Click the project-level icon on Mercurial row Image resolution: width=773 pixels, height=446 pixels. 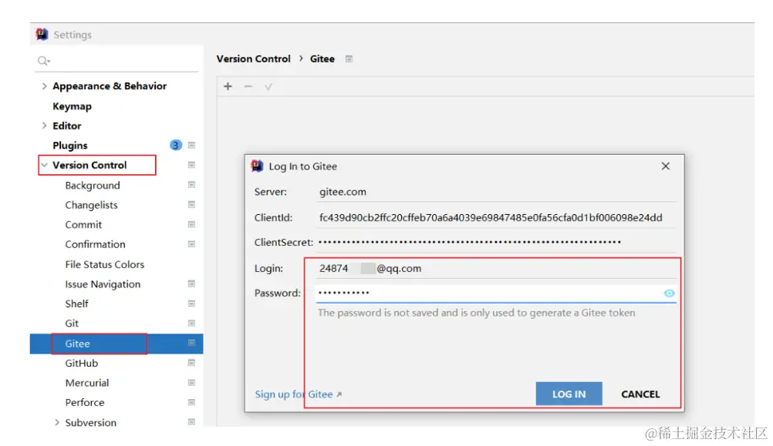coord(192,383)
